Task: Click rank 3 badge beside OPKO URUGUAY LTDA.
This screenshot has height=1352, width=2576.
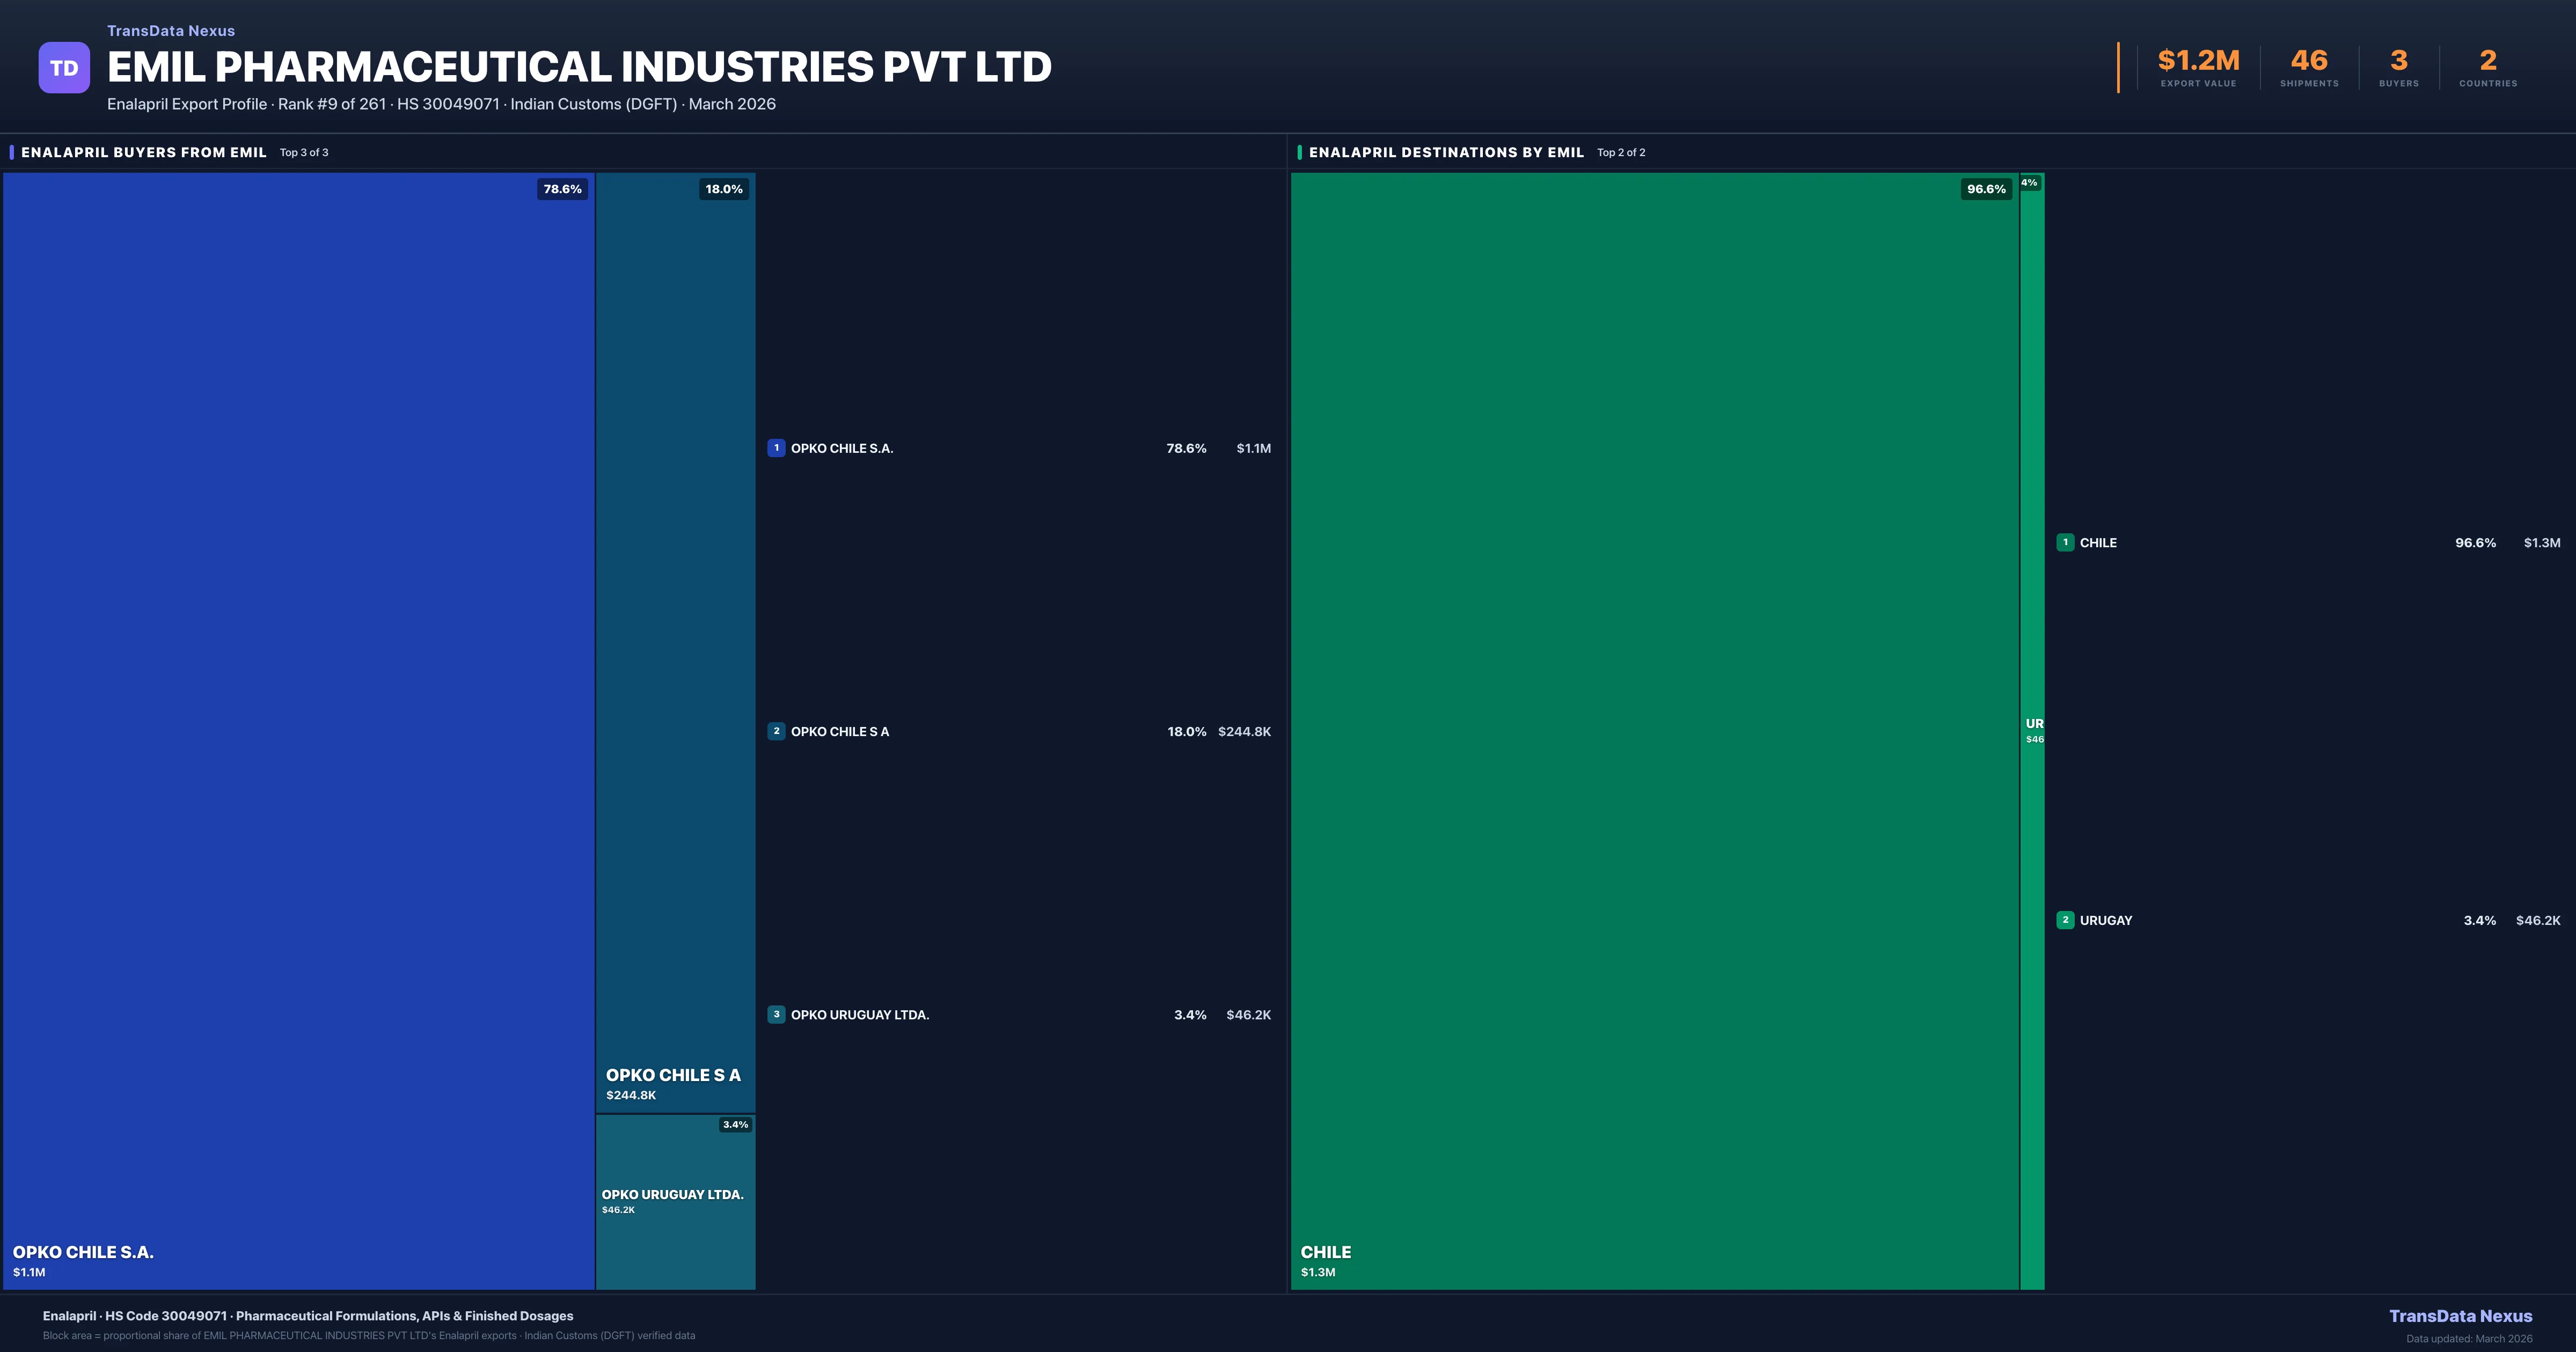Action: click(776, 1014)
